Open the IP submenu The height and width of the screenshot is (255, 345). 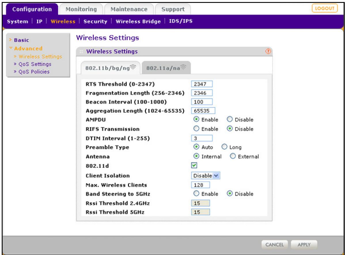[x=39, y=22]
